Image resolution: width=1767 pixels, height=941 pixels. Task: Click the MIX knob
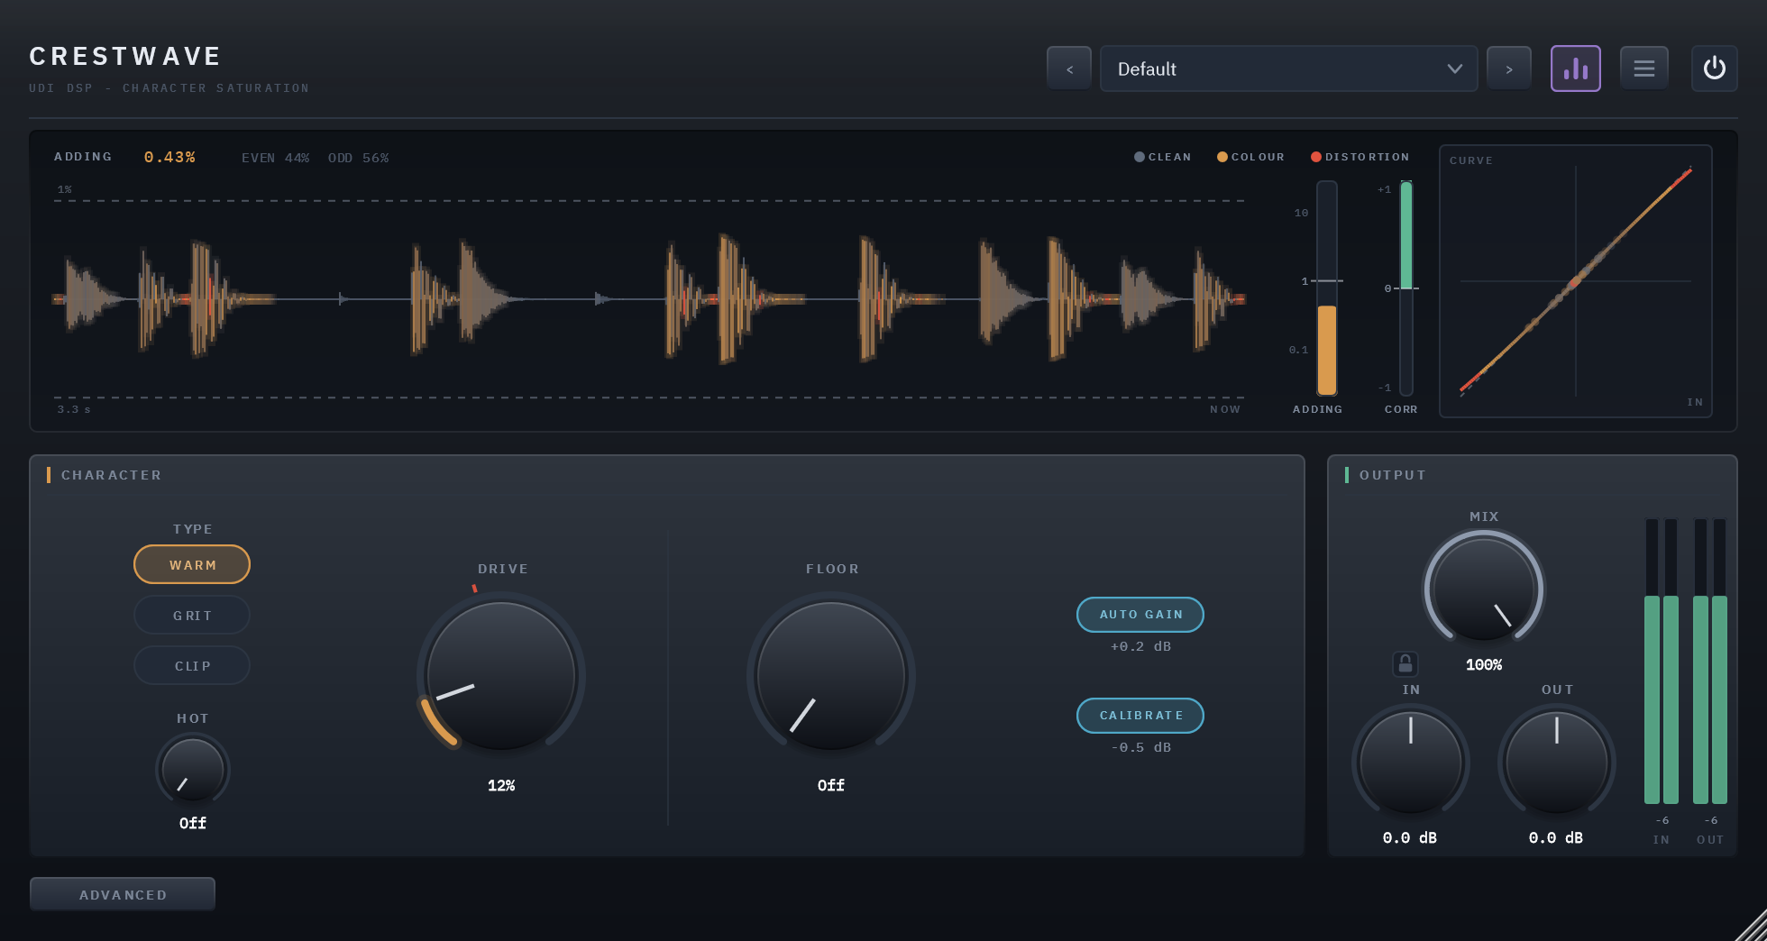click(1483, 589)
